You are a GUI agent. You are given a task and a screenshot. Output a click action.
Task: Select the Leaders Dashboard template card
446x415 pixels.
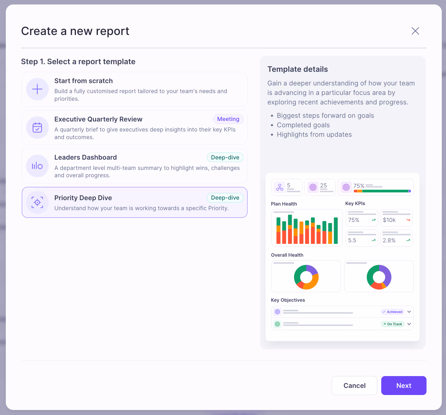(x=134, y=166)
